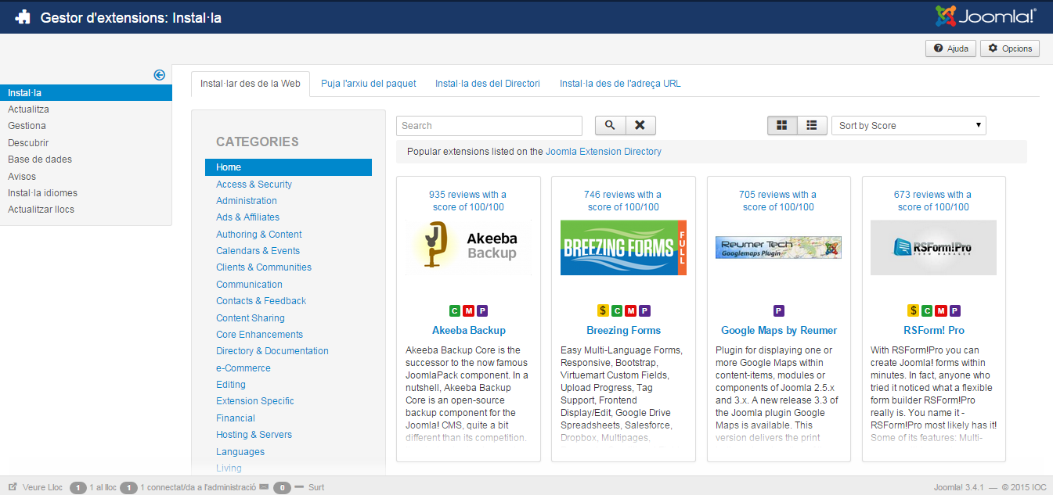This screenshot has width=1053, height=495.
Task: Click the puzzle piece extension icon
Action: [23, 17]
